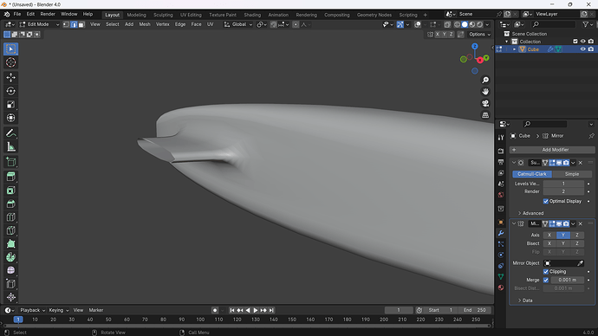Select the Transform tool

click(10, 118)
